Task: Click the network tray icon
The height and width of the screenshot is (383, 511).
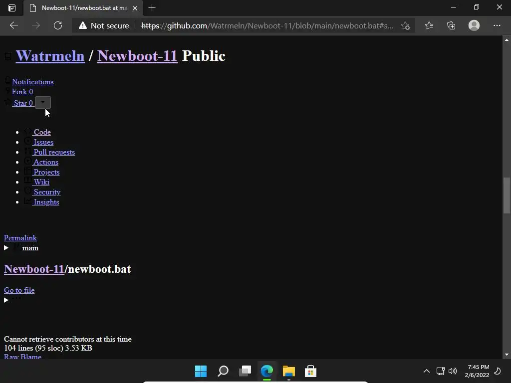Action: point(440,371)
